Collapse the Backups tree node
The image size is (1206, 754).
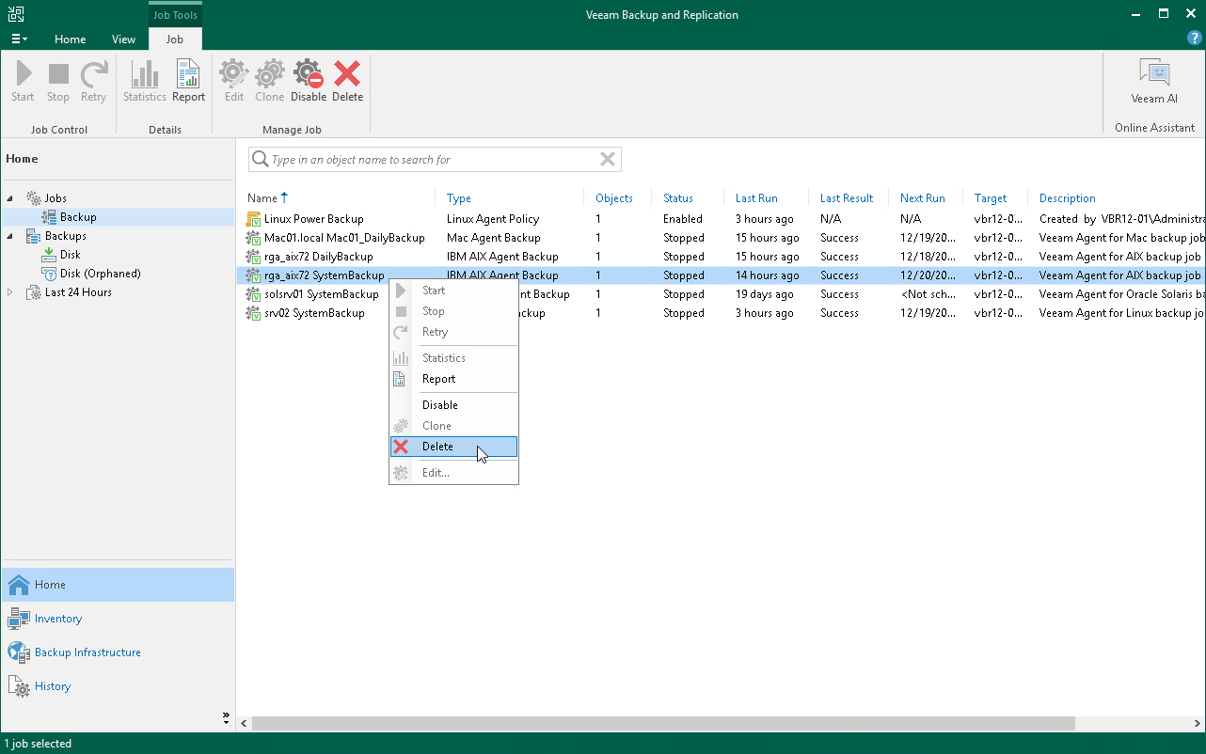8,235
